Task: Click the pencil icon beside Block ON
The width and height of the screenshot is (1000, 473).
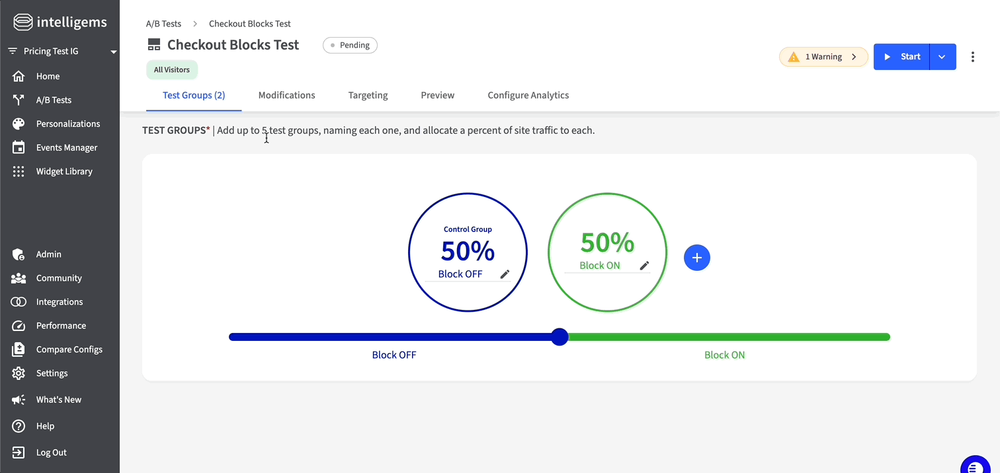Action: pyautogui.click(x=644, y=266)
